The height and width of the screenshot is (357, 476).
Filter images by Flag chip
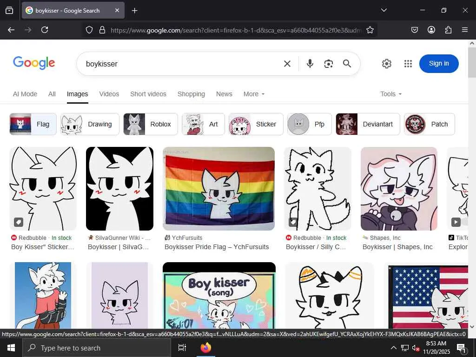[x=33, y=124]
